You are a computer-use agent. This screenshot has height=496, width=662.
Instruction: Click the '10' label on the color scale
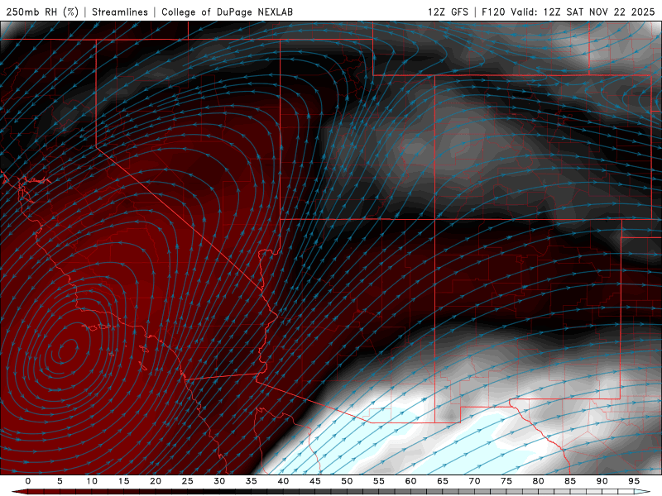[92, 481]
